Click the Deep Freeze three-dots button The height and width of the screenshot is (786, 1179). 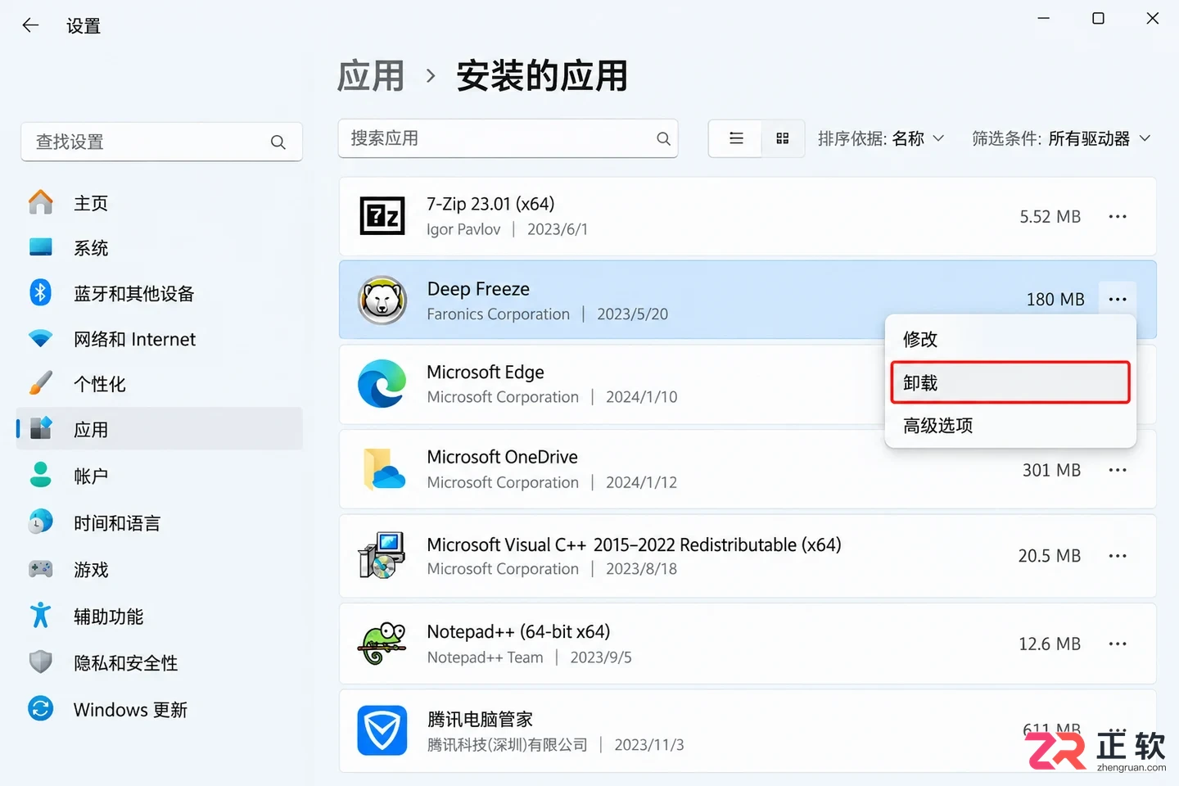(x=1118, y=300)
